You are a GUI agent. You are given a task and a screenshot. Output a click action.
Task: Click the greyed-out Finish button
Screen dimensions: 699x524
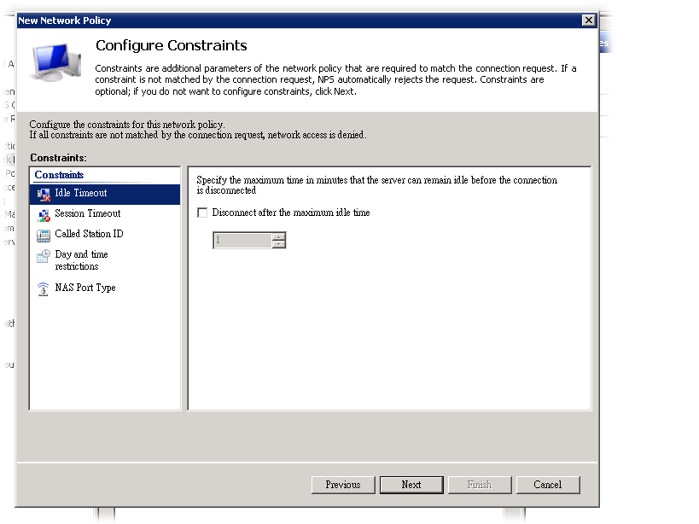[479, 485]
